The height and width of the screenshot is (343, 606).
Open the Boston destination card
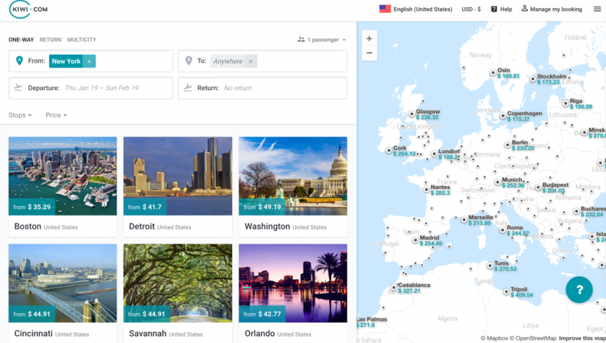[x=62, y=187]
